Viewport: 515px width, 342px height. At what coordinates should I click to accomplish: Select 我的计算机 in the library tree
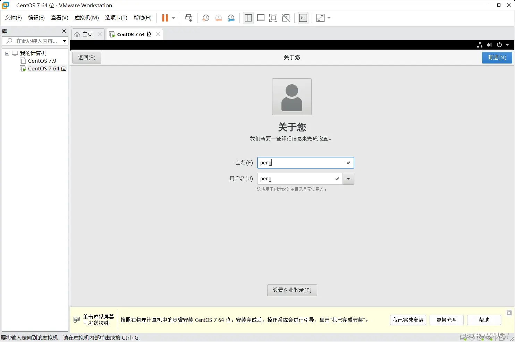coord(33,53)
